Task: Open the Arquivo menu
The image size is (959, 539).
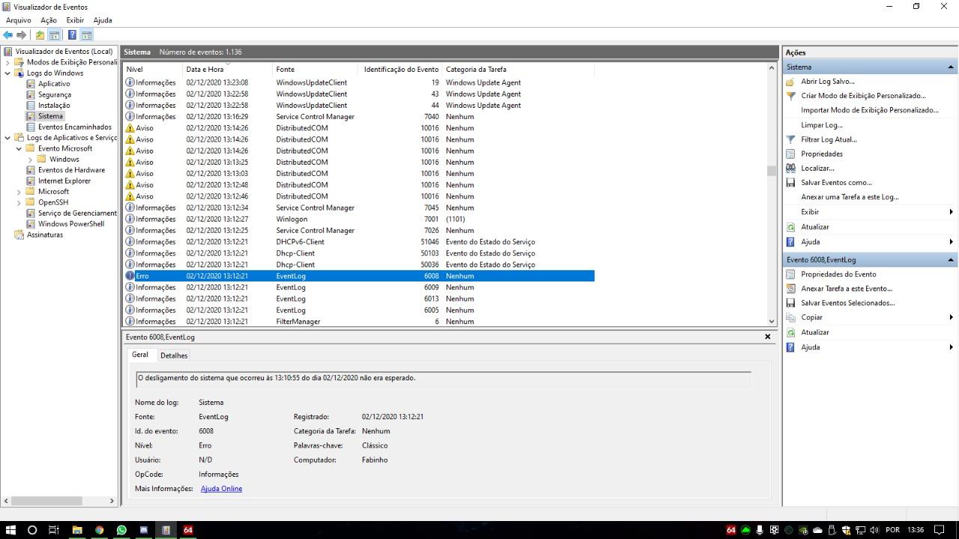Action: point(19,20)
